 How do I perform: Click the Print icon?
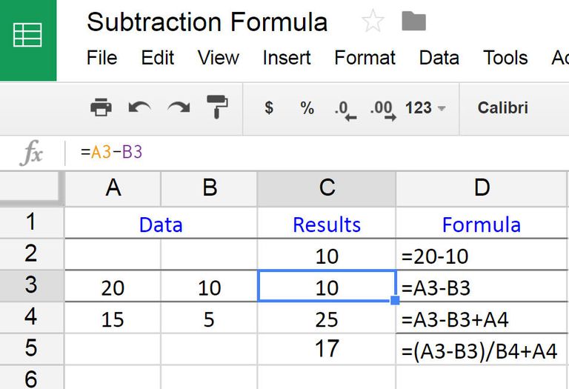101,107
